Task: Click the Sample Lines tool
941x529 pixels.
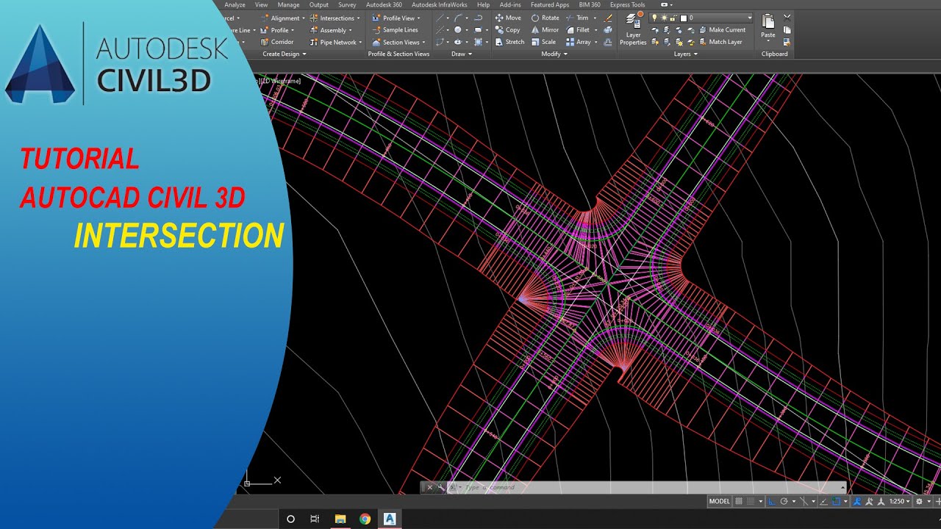Action: click(394, 30)
